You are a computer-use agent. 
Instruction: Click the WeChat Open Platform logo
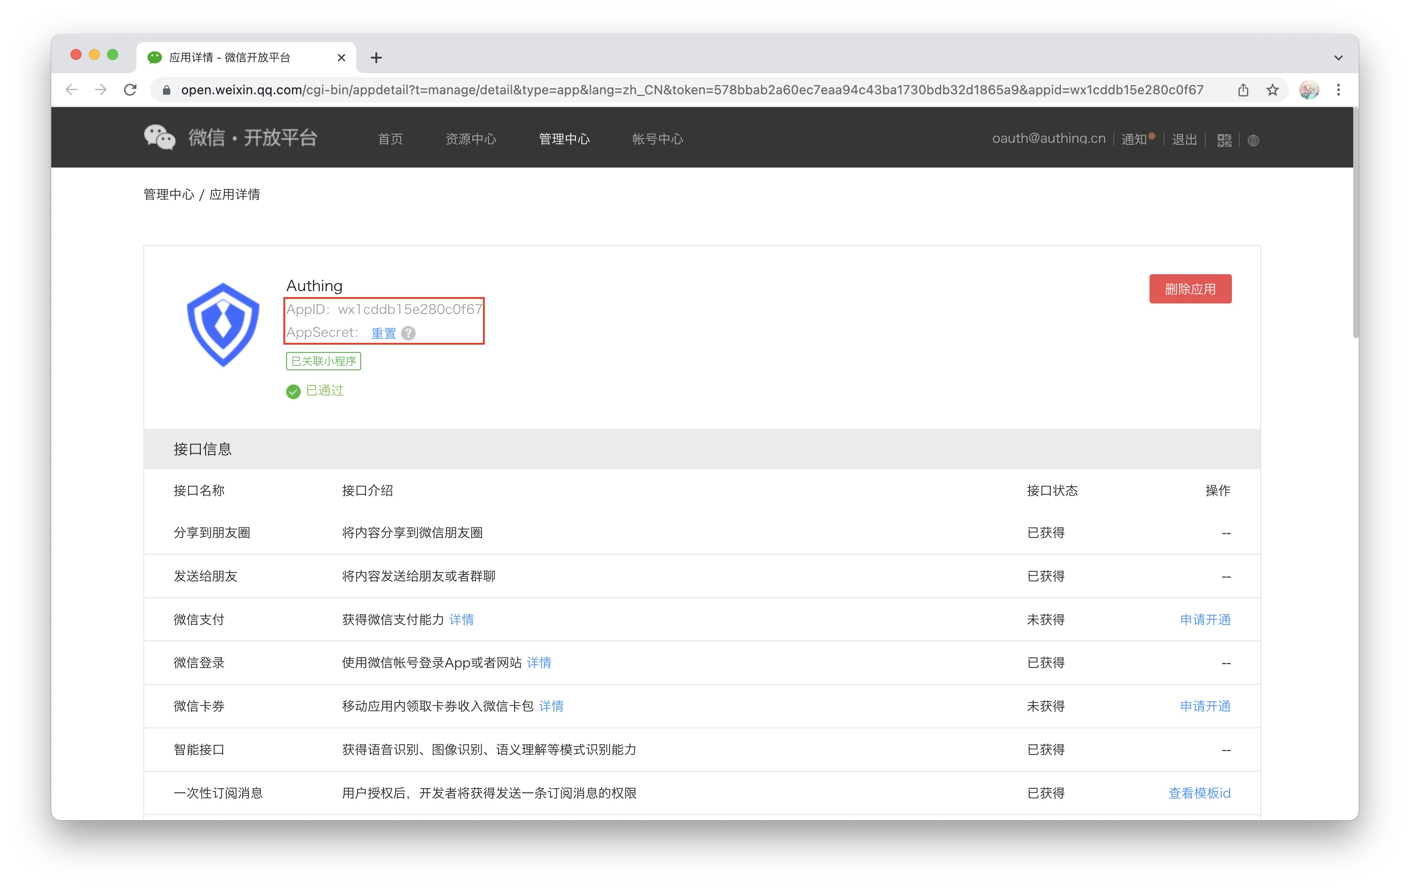click(x=230, y=138)
